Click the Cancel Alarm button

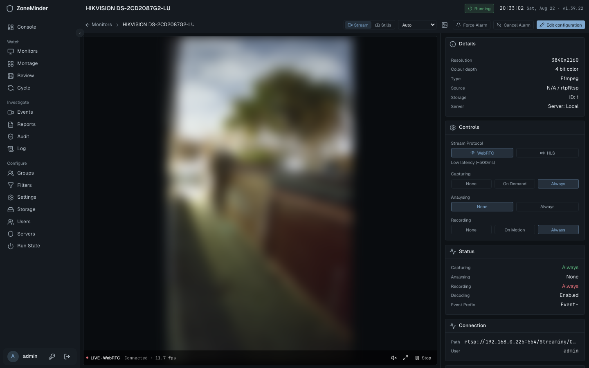tap(513, 25)
